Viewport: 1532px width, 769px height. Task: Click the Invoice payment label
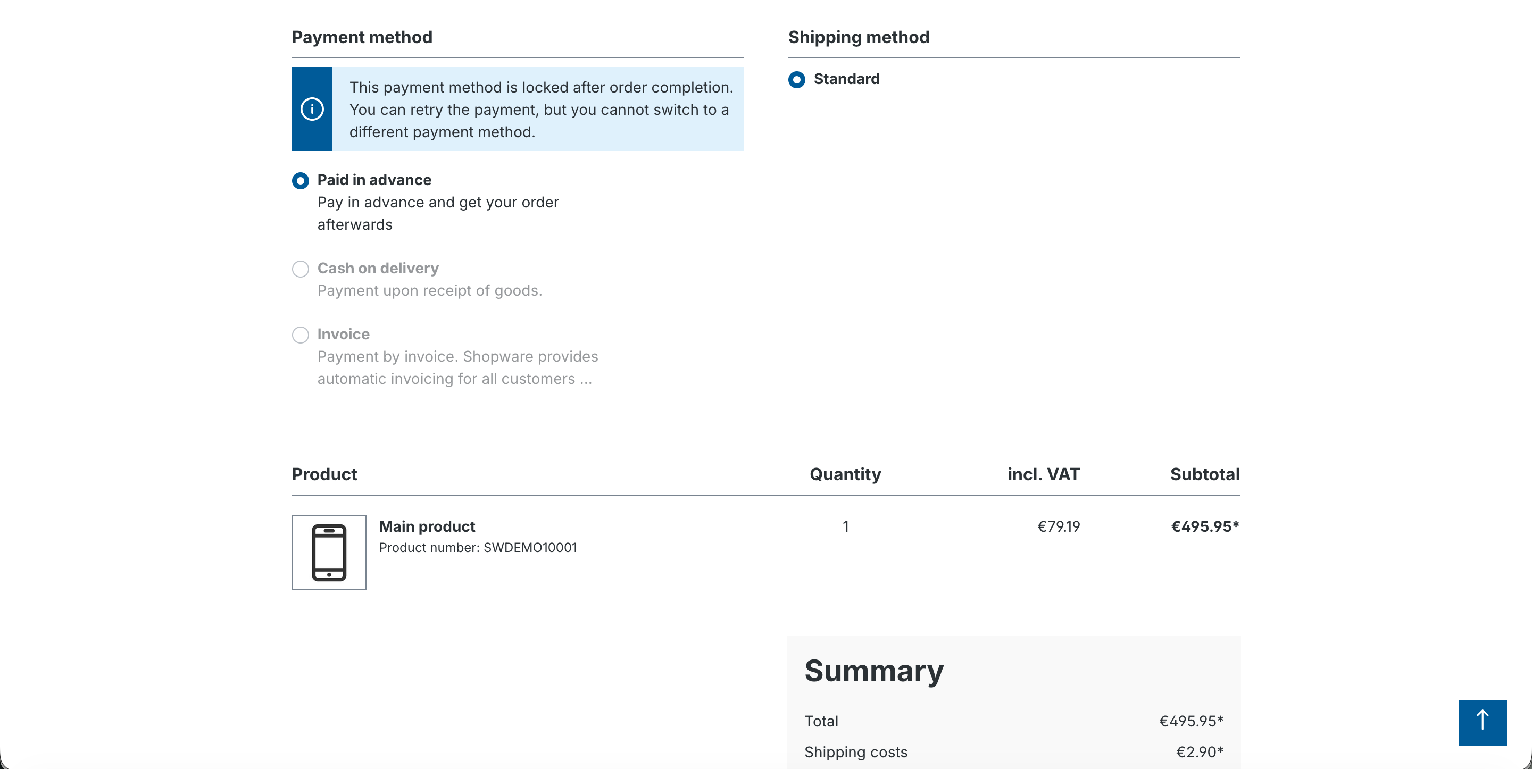tap(343, 335)
